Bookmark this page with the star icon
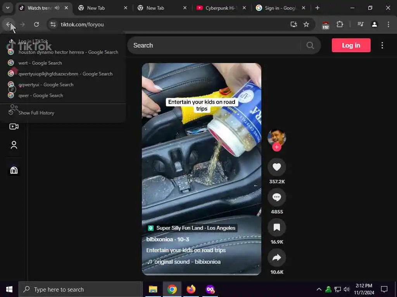Viewport: 397px width, 297px height. point(306,24)
